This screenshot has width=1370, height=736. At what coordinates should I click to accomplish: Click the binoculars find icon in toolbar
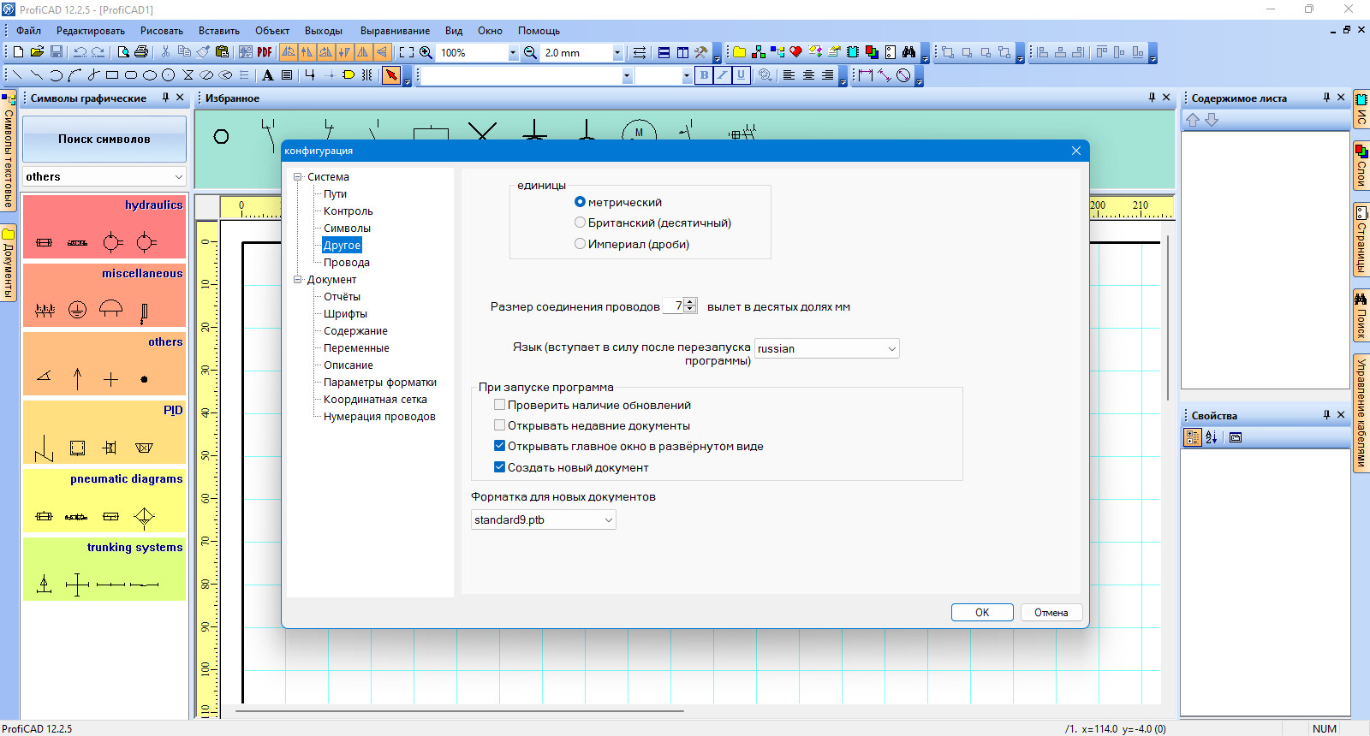909,52
